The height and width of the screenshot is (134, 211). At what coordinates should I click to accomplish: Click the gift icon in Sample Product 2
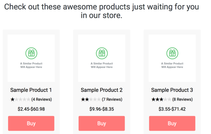point(102,53)
